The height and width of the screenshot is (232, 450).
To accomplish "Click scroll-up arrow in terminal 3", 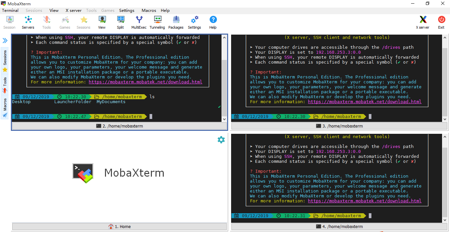I will tap(445, 38).
